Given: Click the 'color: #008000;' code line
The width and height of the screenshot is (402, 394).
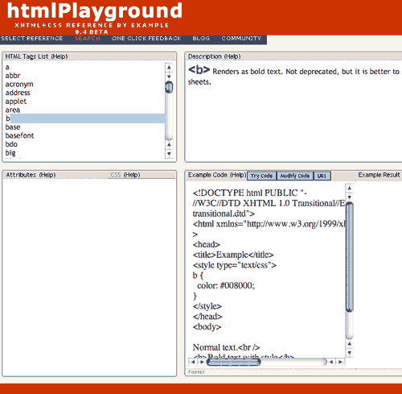Looking at the screenshot, I should tap(226, 285).
